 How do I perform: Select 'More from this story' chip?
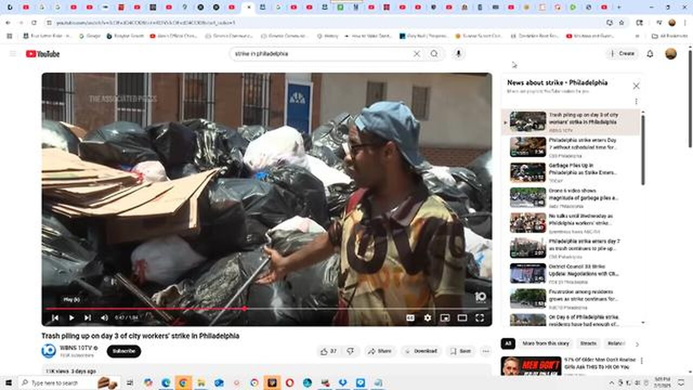click(x=546, y=343)
